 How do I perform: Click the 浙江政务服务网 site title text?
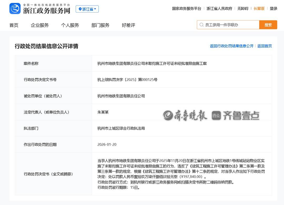47,10
